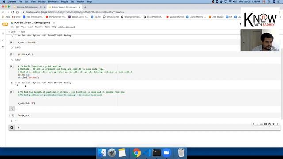Screen dimensions: 283x159
Task: Open the Gmail bookmark
Action: point(16,17)
